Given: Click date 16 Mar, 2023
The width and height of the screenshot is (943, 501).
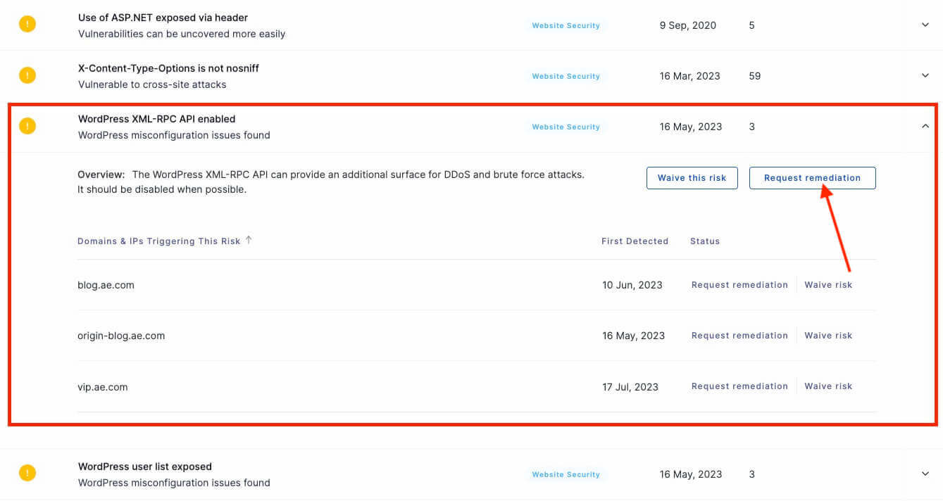Looking at the screenshot, I should [x=690, y=76].
